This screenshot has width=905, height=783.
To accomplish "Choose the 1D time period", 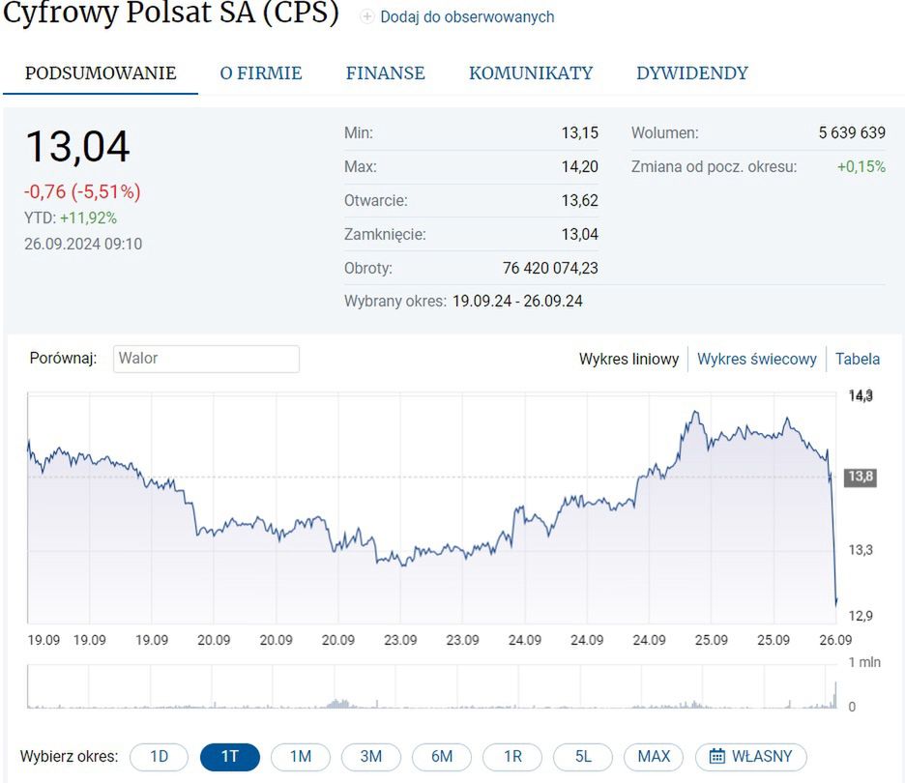I will point(159,757).
